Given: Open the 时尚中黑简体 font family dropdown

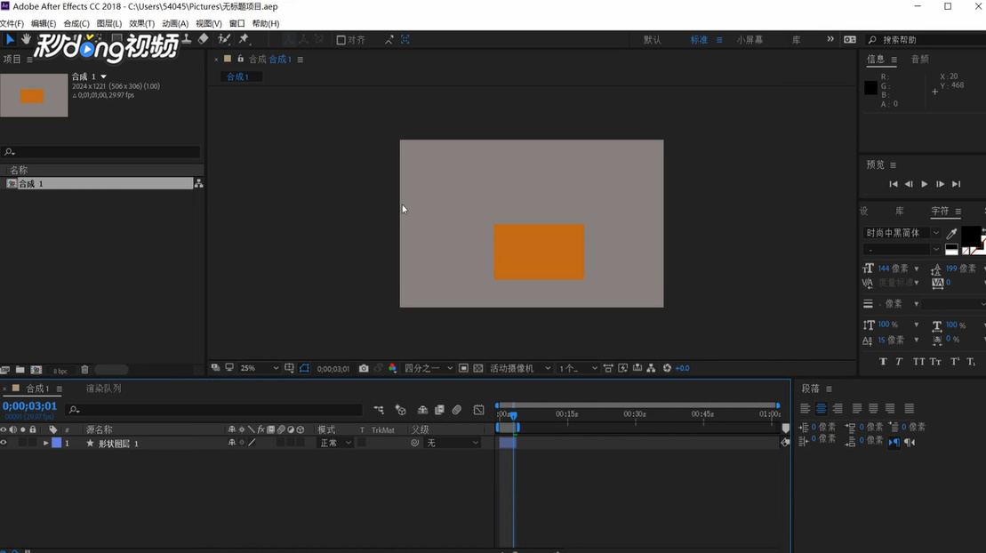Looking at the screenshot, I should click(902, 233).
